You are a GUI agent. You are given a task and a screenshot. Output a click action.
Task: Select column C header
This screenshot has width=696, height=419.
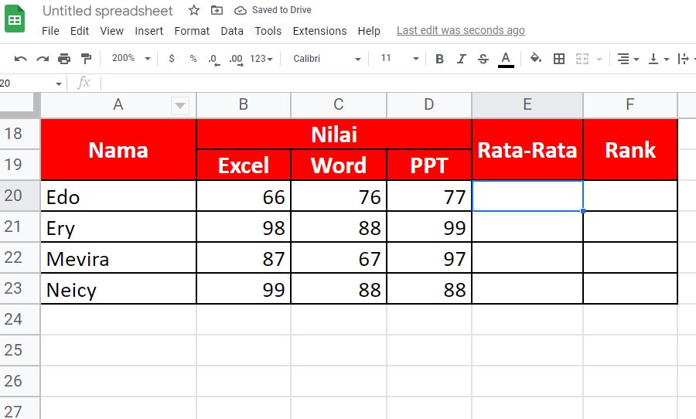tap(339, 105)
